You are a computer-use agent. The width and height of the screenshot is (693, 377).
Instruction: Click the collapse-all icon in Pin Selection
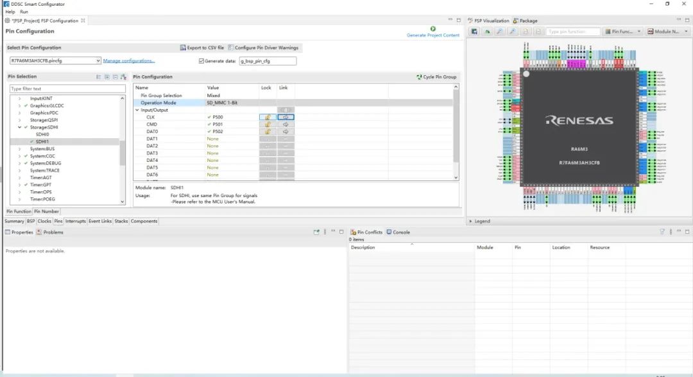116,77
